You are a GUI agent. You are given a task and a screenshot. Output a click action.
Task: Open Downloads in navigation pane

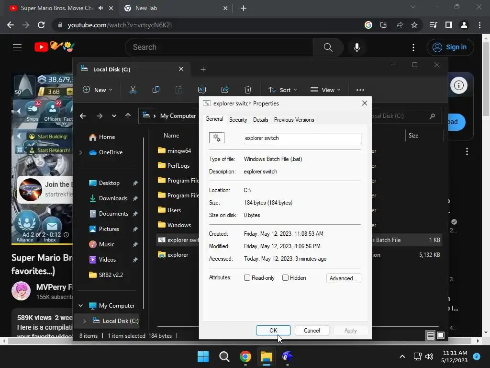(113, 198)
